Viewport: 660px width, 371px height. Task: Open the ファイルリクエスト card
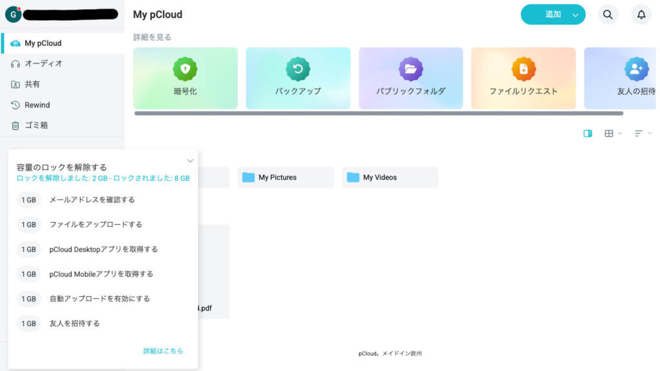coord(523,78)
